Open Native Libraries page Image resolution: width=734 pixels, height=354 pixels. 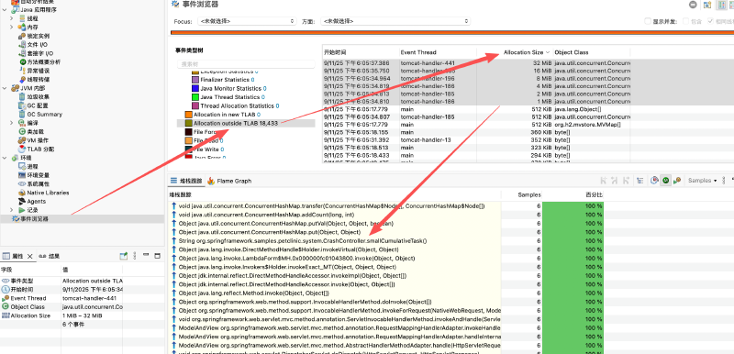coord(48,193)
